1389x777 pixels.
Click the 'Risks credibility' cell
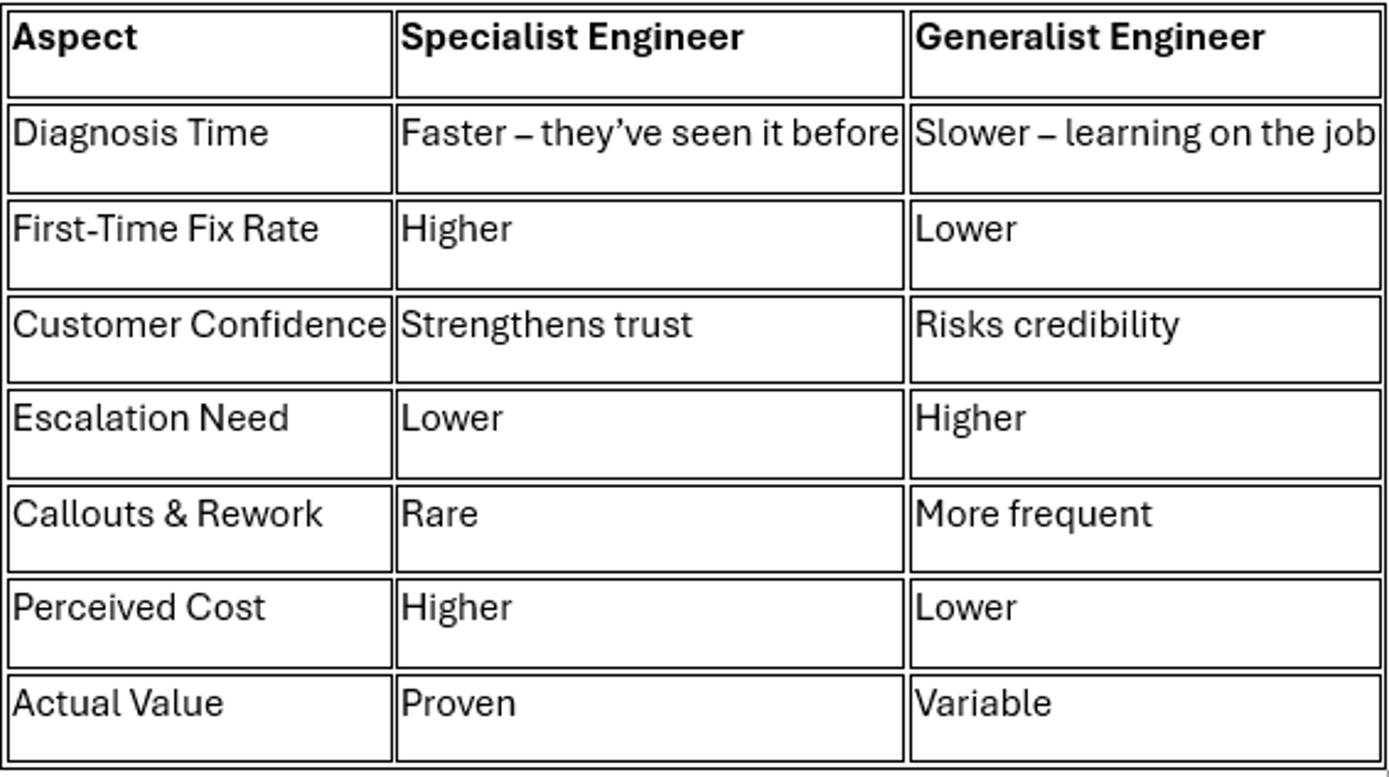(x=1145, y=340)
